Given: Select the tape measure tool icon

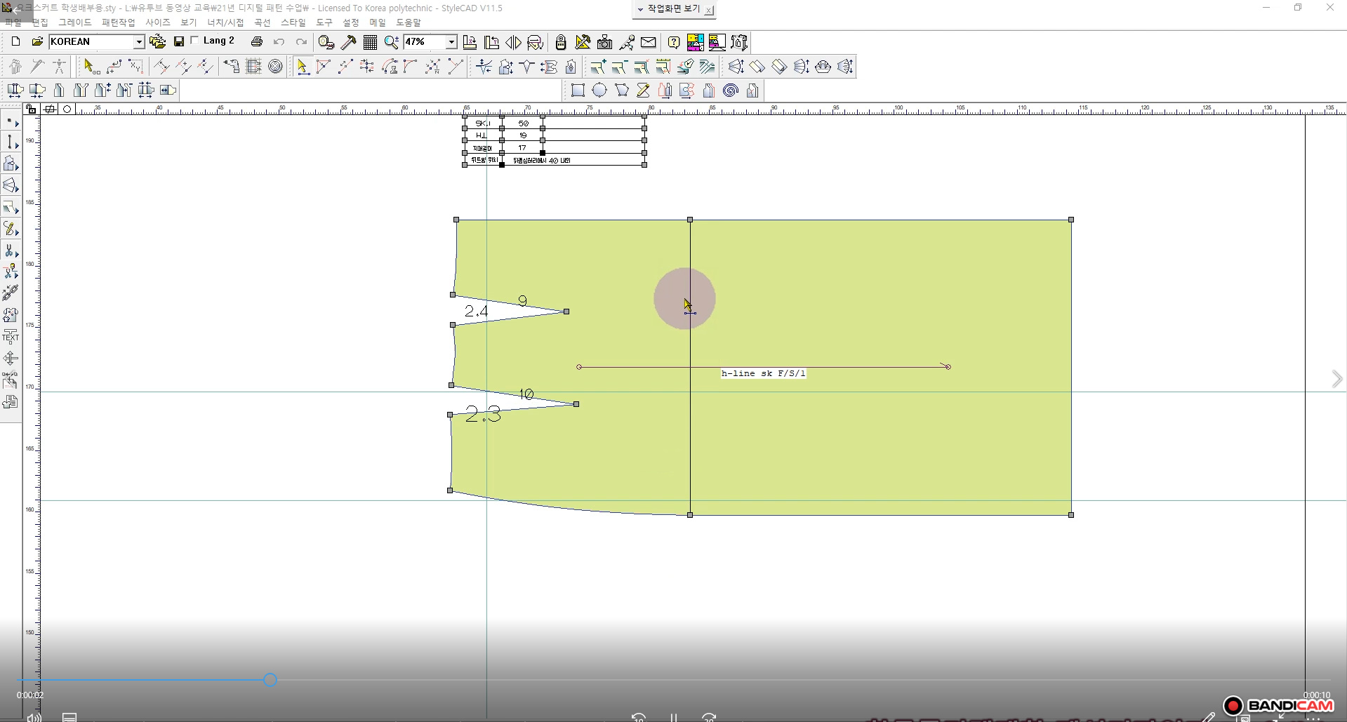Looking at the screenshot, I should [326, 42].
